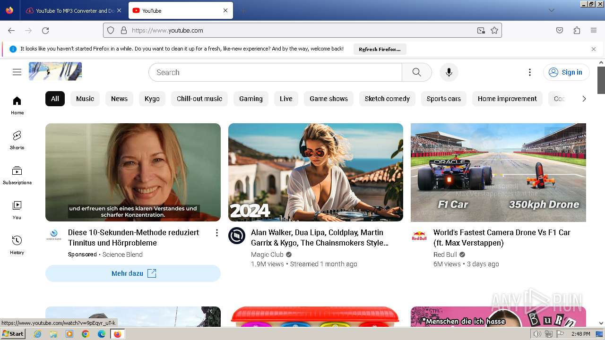Close the YouTube tab
Viewport: 605px width, 340px height.
tap(225, 10)
